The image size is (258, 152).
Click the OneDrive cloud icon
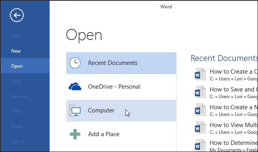point(75,87)
